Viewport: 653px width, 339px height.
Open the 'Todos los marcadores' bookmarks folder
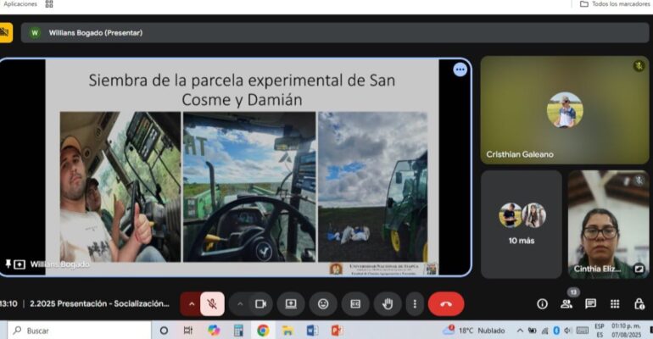[x=616, y=3]
